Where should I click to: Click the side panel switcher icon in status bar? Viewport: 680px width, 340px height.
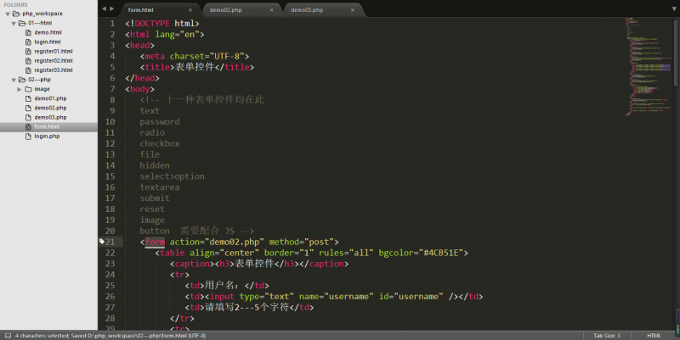pos(6,335)
